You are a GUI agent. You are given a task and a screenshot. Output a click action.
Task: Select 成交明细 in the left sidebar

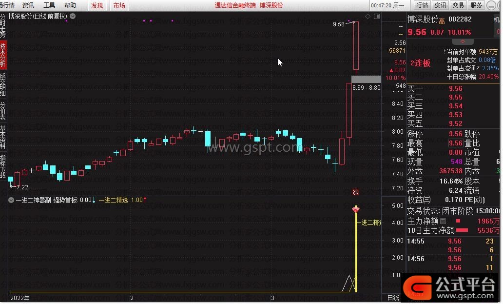3,84
